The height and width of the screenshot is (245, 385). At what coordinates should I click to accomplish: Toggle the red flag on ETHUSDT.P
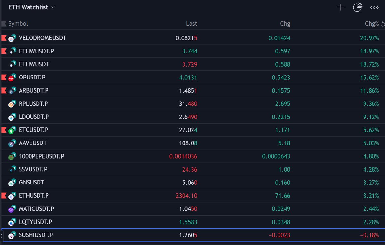click(4, 195)
